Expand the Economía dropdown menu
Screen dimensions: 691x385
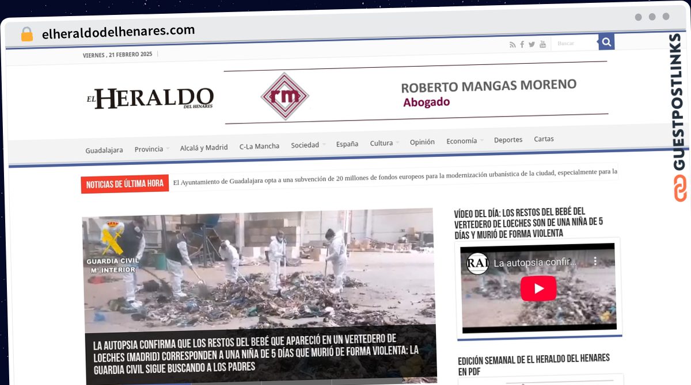tap(465, 141)
